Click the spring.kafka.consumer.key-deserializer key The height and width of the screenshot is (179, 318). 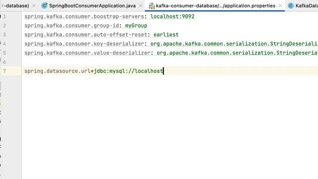[84, 44]
